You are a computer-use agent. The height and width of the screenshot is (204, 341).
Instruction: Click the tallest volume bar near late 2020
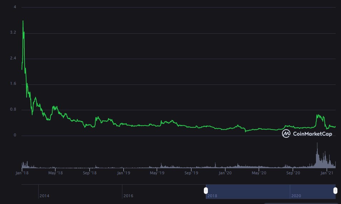[x=317, y=155]
